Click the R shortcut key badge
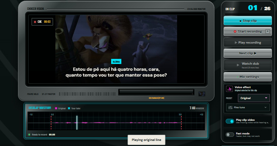 (x=267, y=32)
